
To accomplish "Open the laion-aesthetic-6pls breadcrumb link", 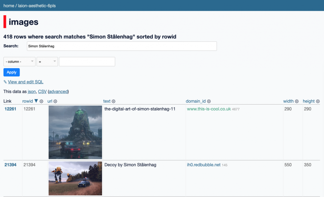I will [37, 6].
